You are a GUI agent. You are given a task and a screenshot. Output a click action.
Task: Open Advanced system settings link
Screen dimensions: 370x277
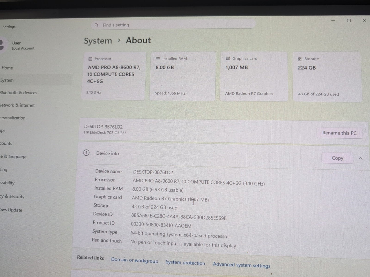click(242, 265)
